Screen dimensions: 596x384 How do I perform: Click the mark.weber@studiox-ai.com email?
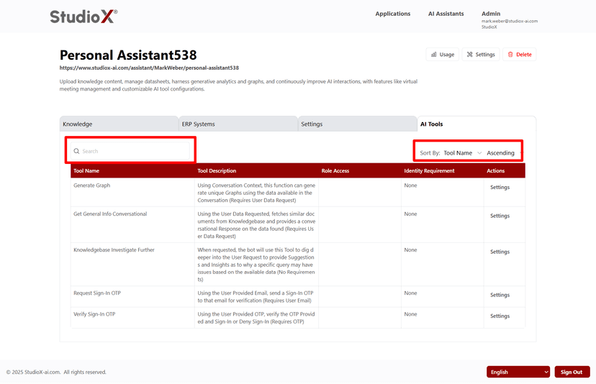(x=510, y=22)
